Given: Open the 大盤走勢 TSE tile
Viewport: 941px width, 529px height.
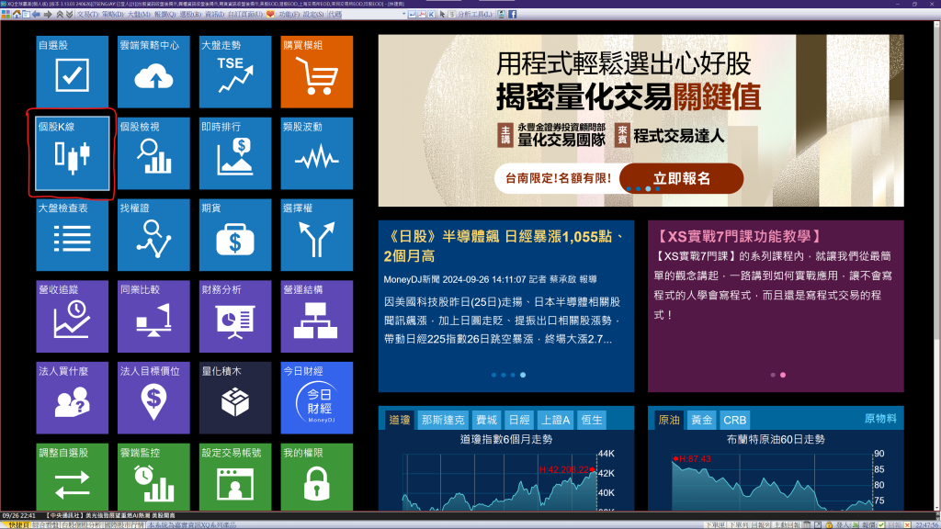Looking at the screenshot, I should tap(235, 72).
